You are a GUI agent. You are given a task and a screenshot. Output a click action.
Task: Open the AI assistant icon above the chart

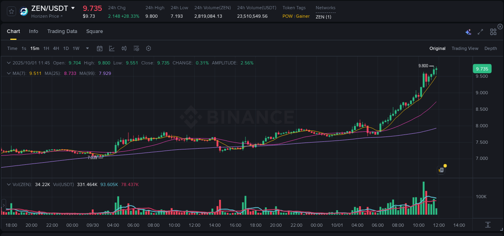pyautogui.click(x=468, y=31)
